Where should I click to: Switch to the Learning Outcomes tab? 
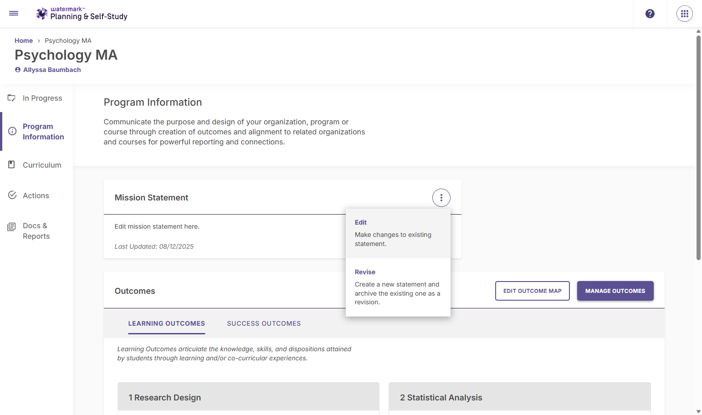[x=167, y=323]
